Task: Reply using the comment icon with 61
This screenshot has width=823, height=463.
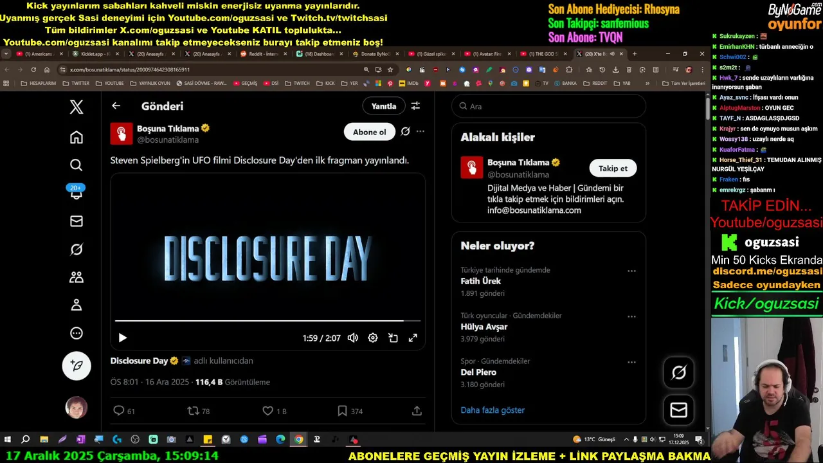Action: click(x=123, y=411)
